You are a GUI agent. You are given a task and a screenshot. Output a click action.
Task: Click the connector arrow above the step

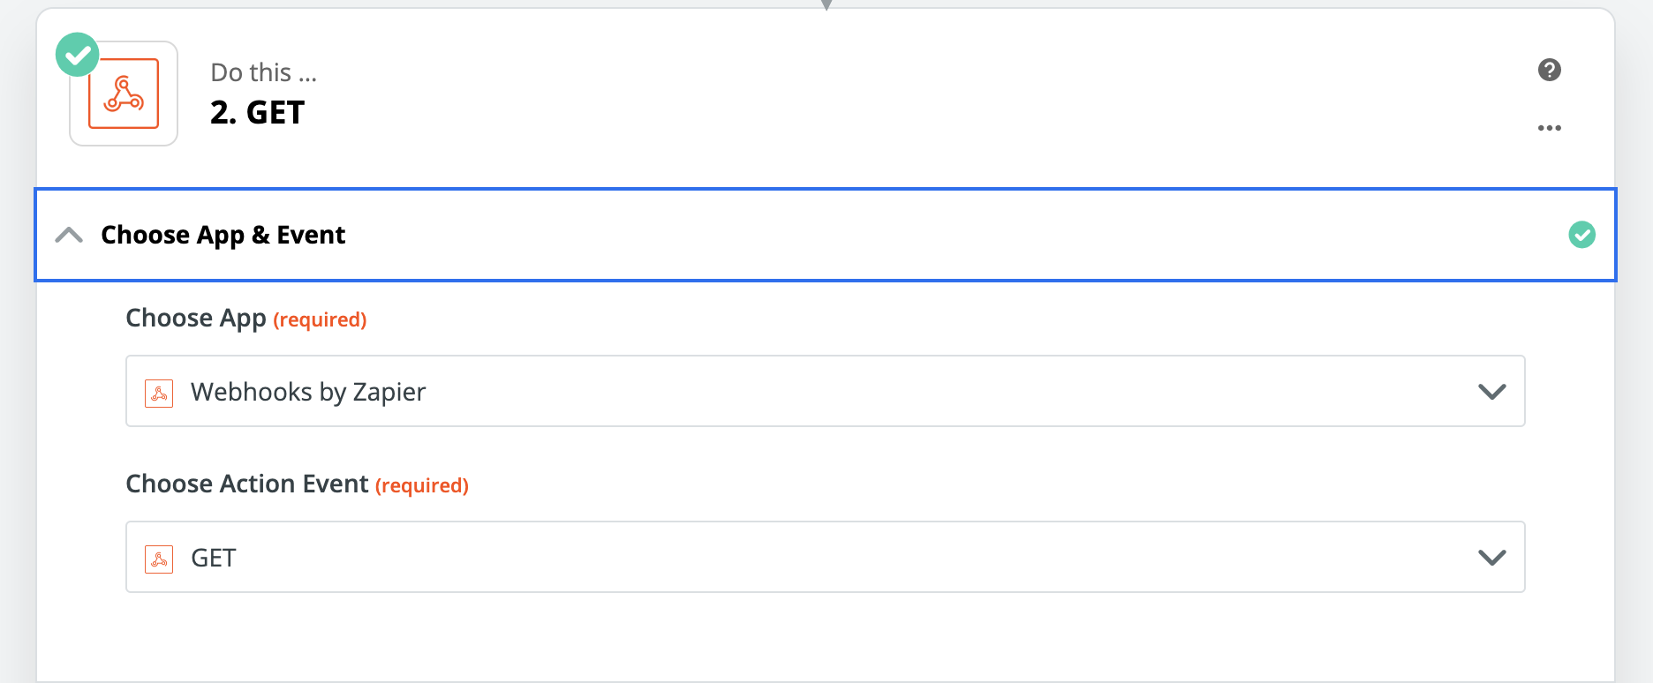(x=826, y=4)
